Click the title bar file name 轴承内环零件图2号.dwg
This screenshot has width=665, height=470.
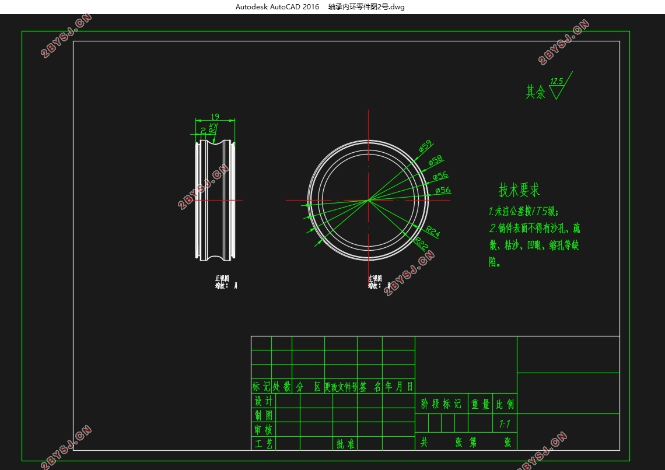pos(366,7)
